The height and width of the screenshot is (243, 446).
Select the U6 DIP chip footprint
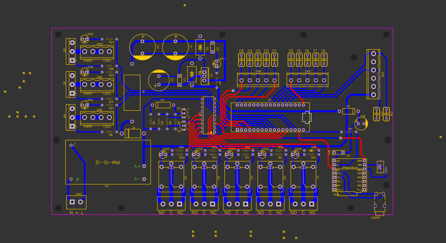click(209, 115)
